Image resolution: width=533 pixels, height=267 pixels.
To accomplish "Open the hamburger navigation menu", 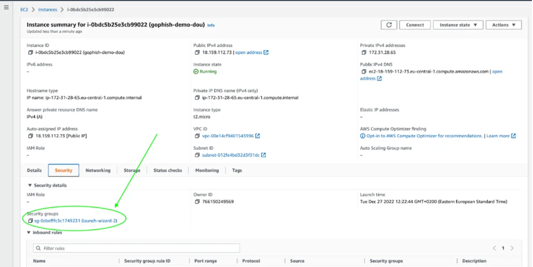I will tap(6, 7).
